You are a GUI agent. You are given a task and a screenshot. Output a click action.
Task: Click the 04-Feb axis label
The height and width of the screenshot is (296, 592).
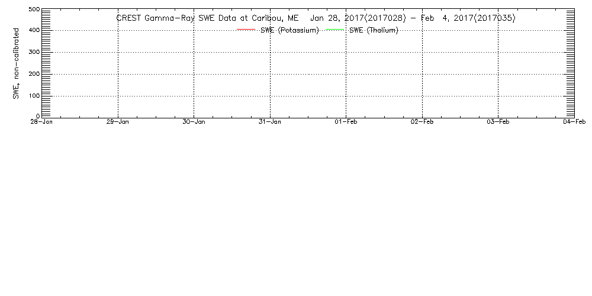click(x=575, y=121)
